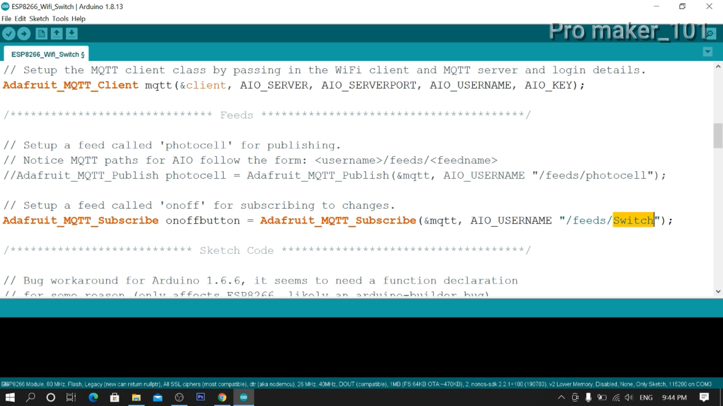The width and height of the screenshot is (723, 406).
Task: Open Photoshop from the taskbar
Action: (x=200, y=397)
